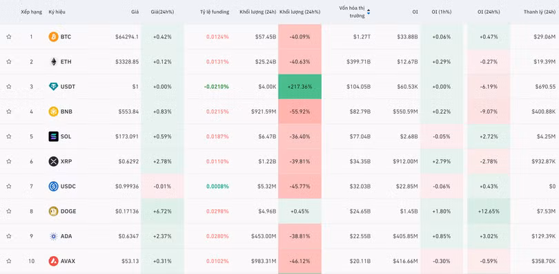559x274 pixels.
Task: Sort by OI (1h%) column header
Action: pos(442,12)
